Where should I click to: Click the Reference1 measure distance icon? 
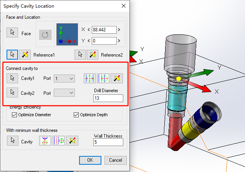tap(25, 55)
